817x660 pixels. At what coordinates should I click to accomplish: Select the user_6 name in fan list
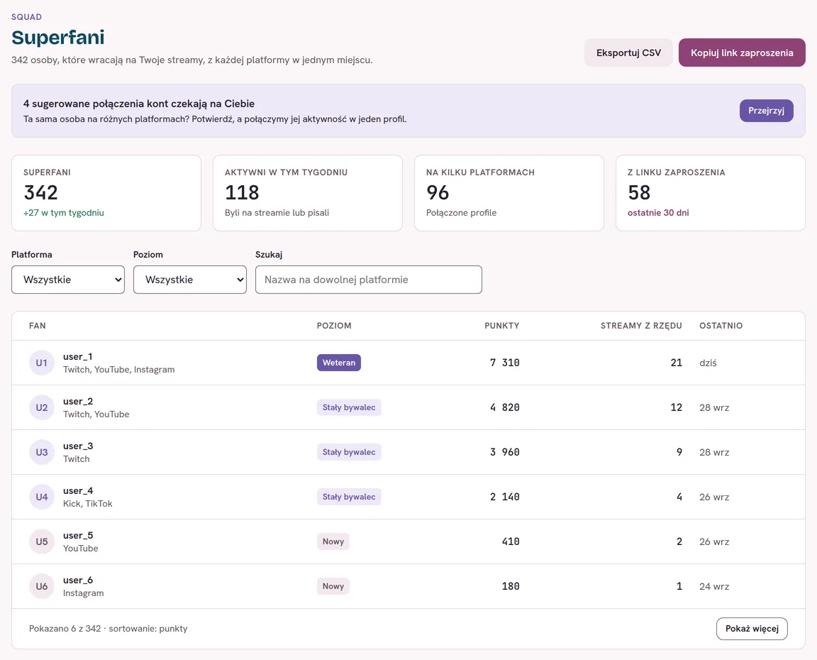[78, 581]
